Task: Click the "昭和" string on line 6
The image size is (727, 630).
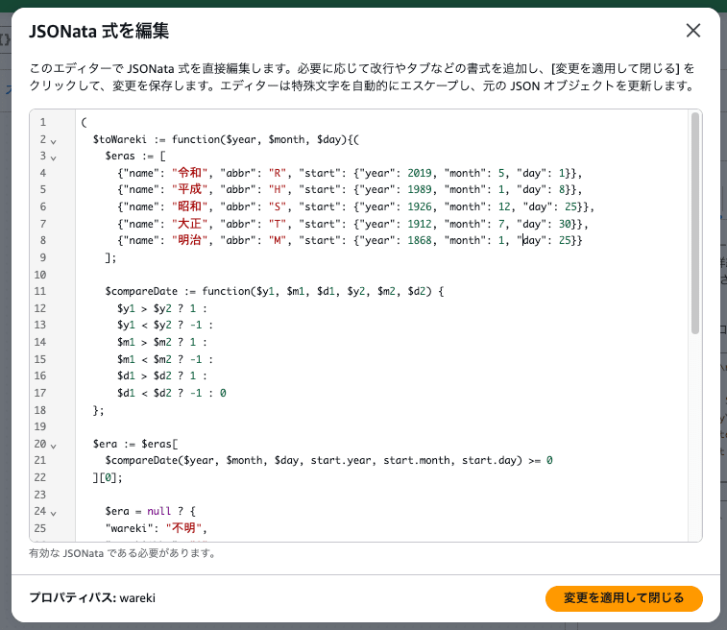Action: click(x=189, y=206)
